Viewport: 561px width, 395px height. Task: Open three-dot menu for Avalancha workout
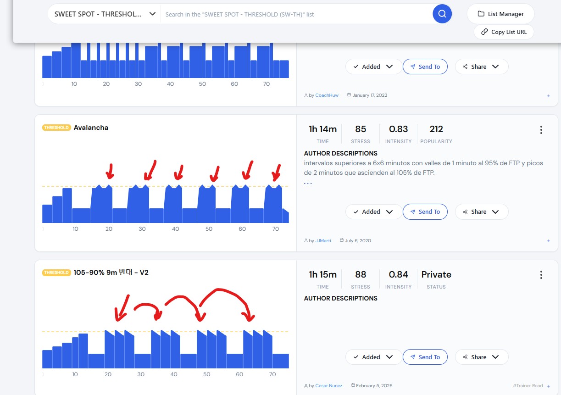point(541,130)
